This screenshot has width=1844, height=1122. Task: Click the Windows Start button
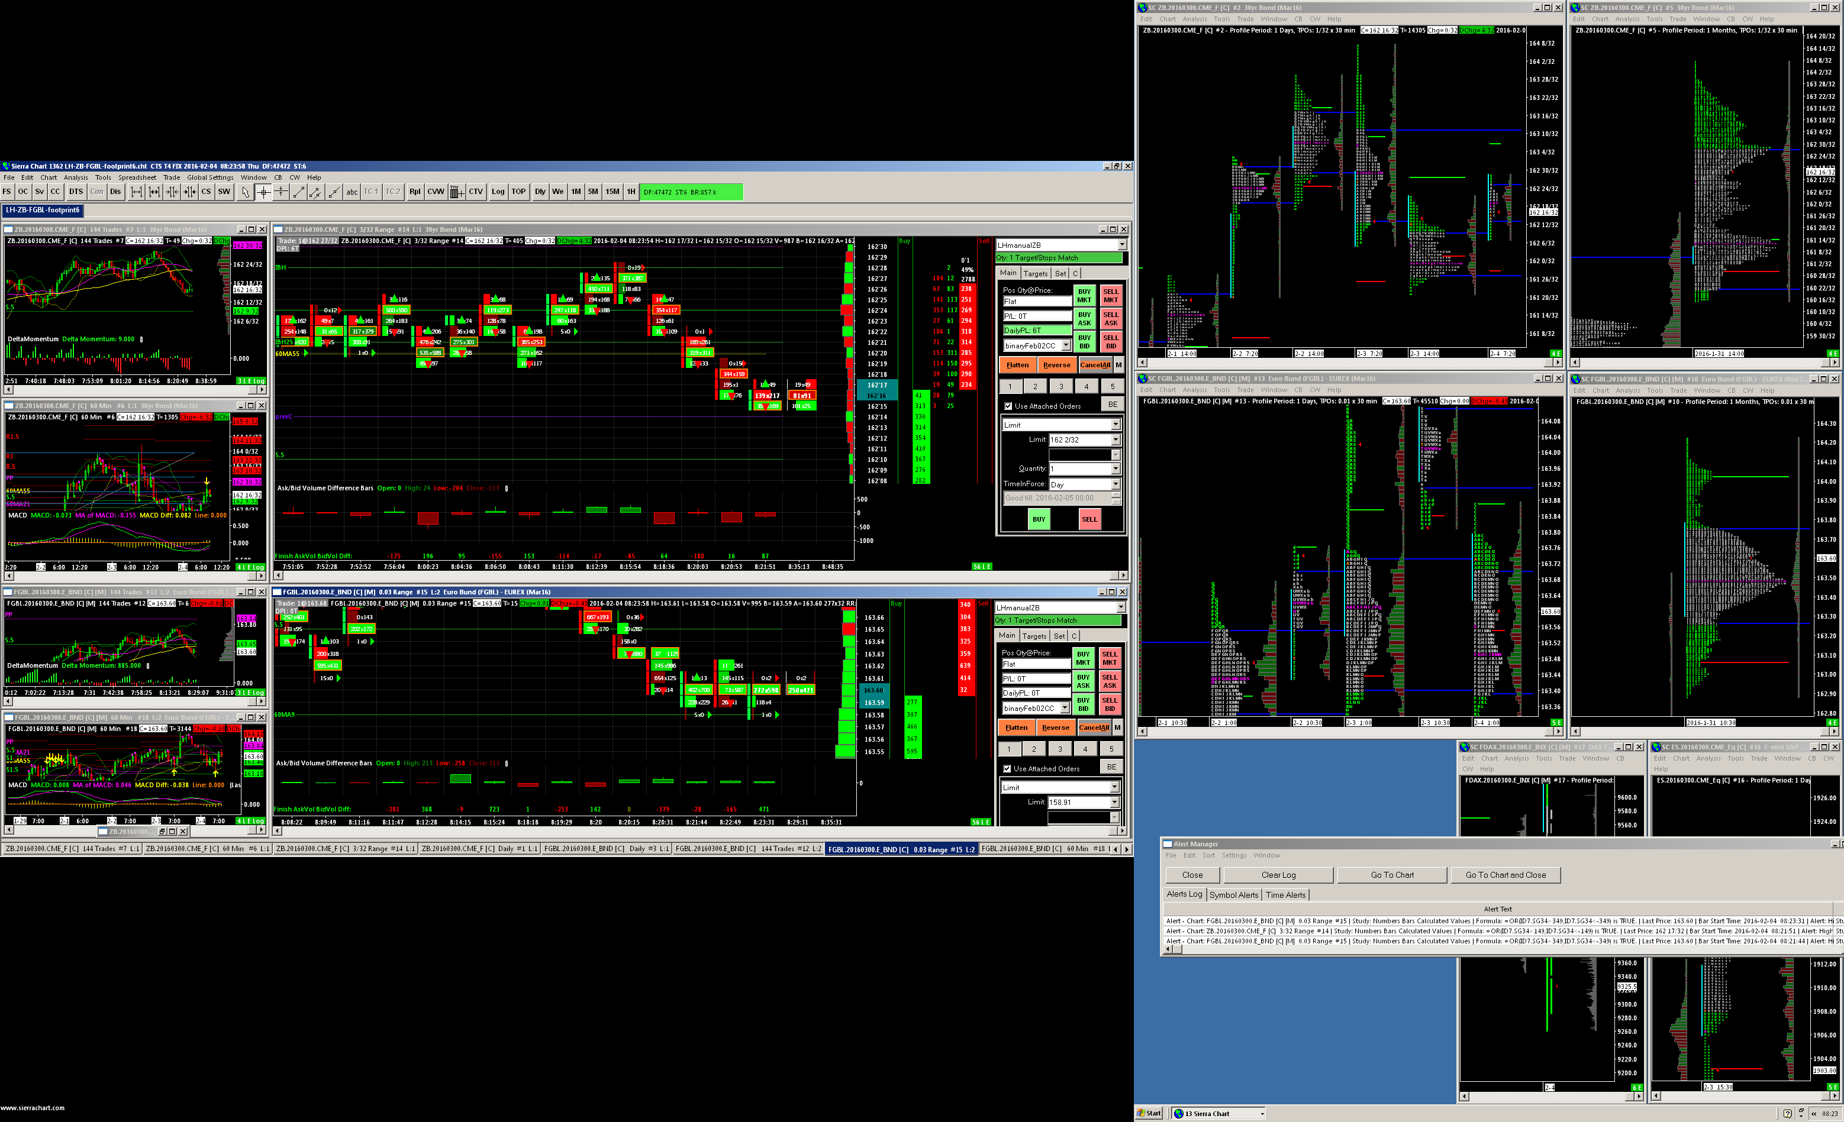tap(1149, 1113)
